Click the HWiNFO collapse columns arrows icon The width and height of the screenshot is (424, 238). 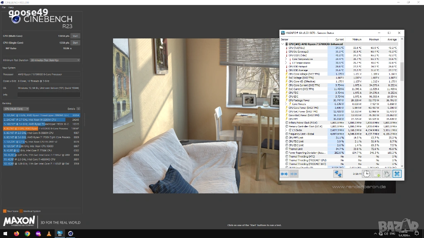pos(294,174)
